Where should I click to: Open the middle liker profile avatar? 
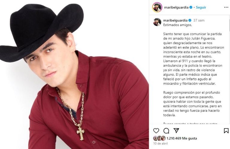[x=159, y=138]
